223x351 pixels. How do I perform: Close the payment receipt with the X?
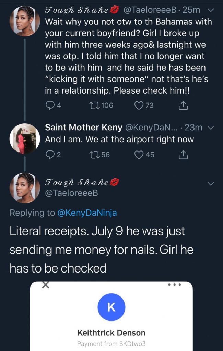point(45,285)
